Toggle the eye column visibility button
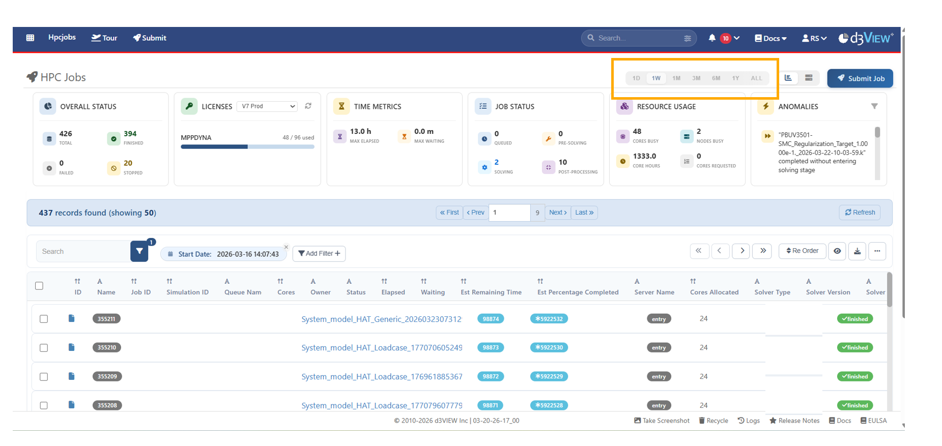This screenshot has width=942, height=446. pos(837,251)
